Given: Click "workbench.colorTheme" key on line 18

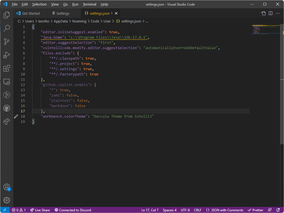Looking at the screenshot, I should pyautogui.click(x=64, y=116).
